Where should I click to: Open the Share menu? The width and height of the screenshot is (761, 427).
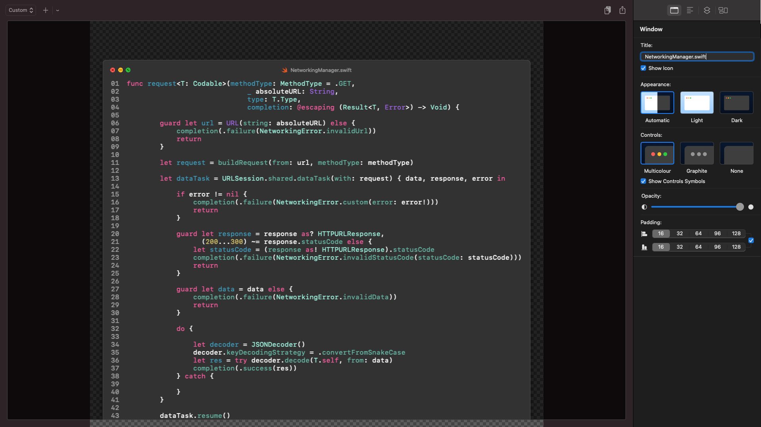tap(622, 10)
